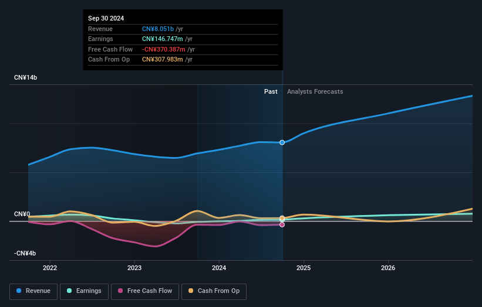
Task: Toggle the Cash From Op legend button
Action: pos(214,291)
